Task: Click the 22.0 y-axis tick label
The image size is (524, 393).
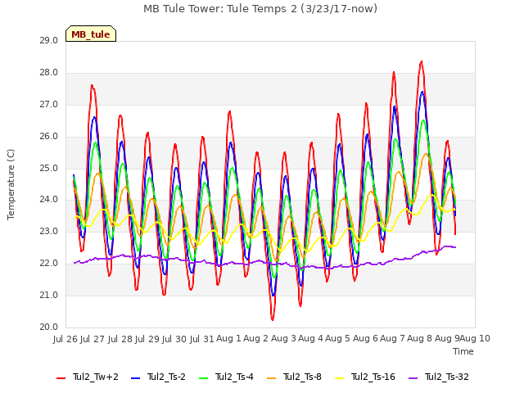Action: click(x=48, y=264)
